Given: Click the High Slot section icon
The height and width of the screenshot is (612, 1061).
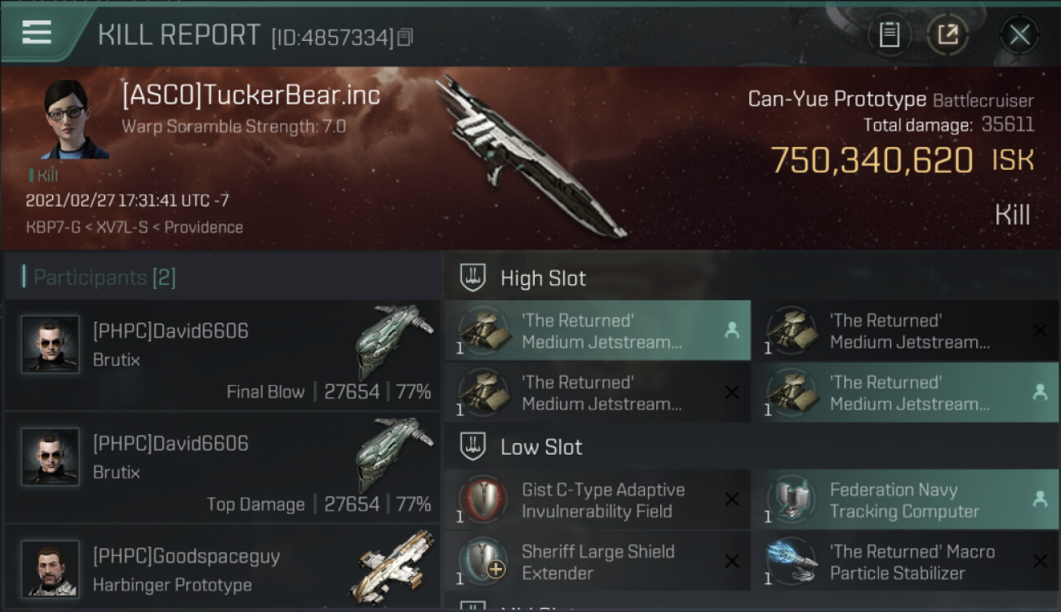Looking at the screenshot, I should (474, 278).
